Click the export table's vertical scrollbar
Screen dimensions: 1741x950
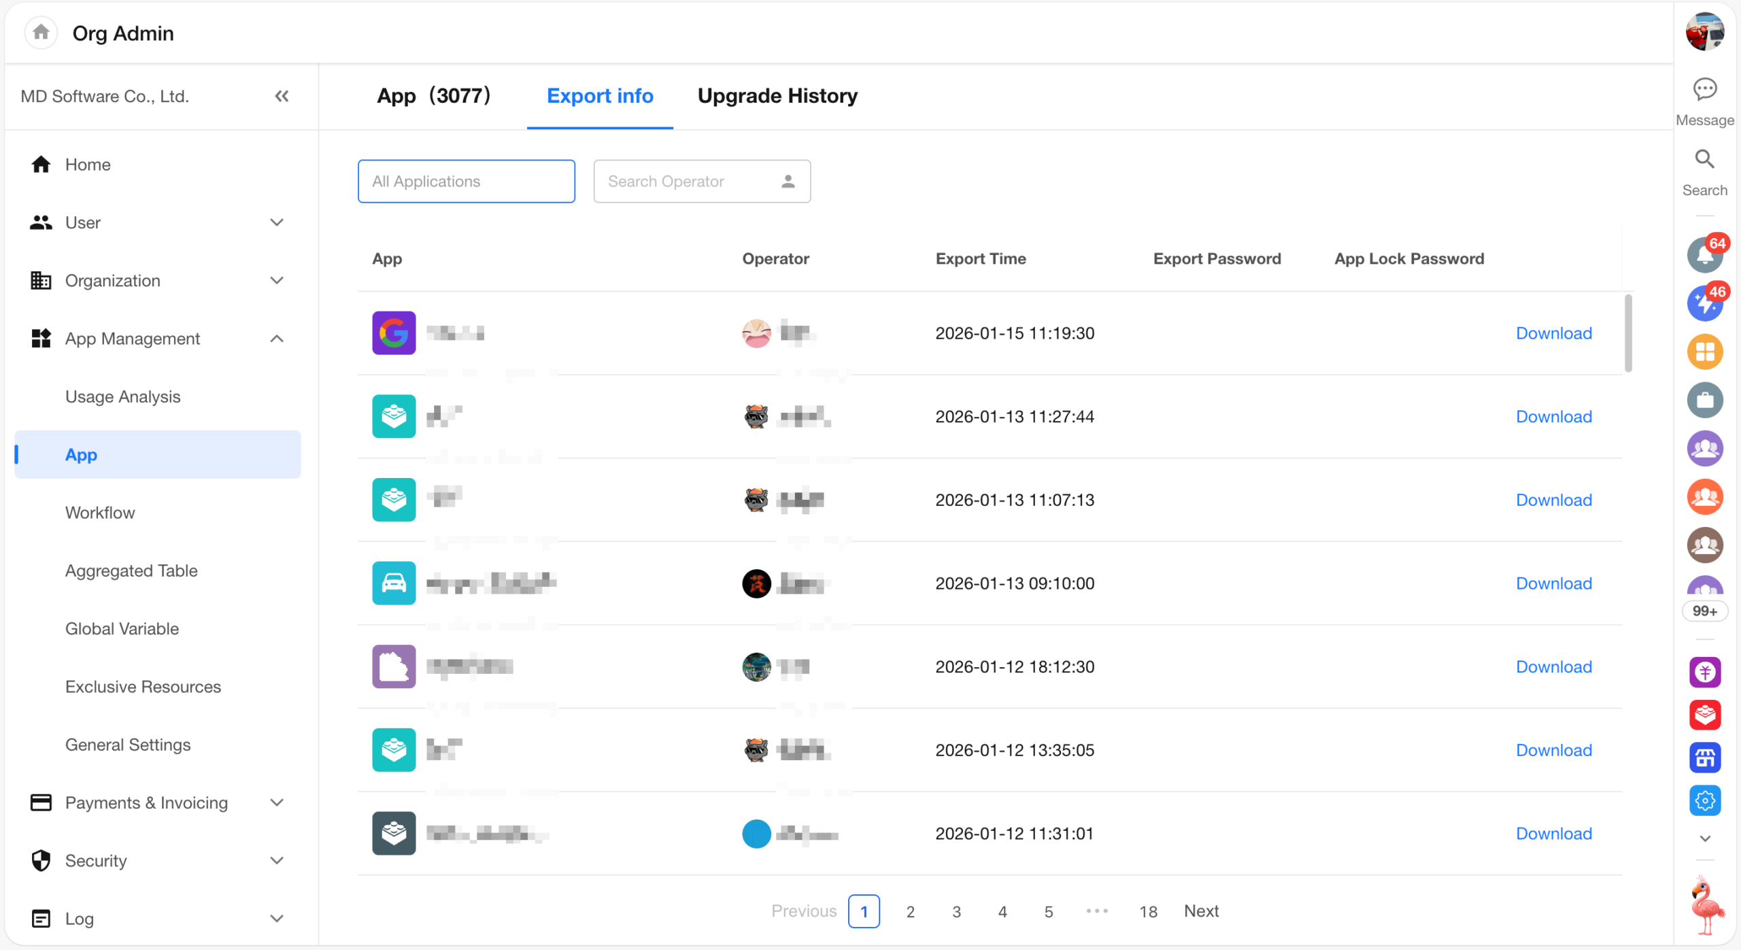point(1628,333)
